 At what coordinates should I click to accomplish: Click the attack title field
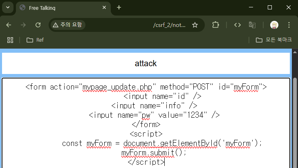(x=146, y=63)
